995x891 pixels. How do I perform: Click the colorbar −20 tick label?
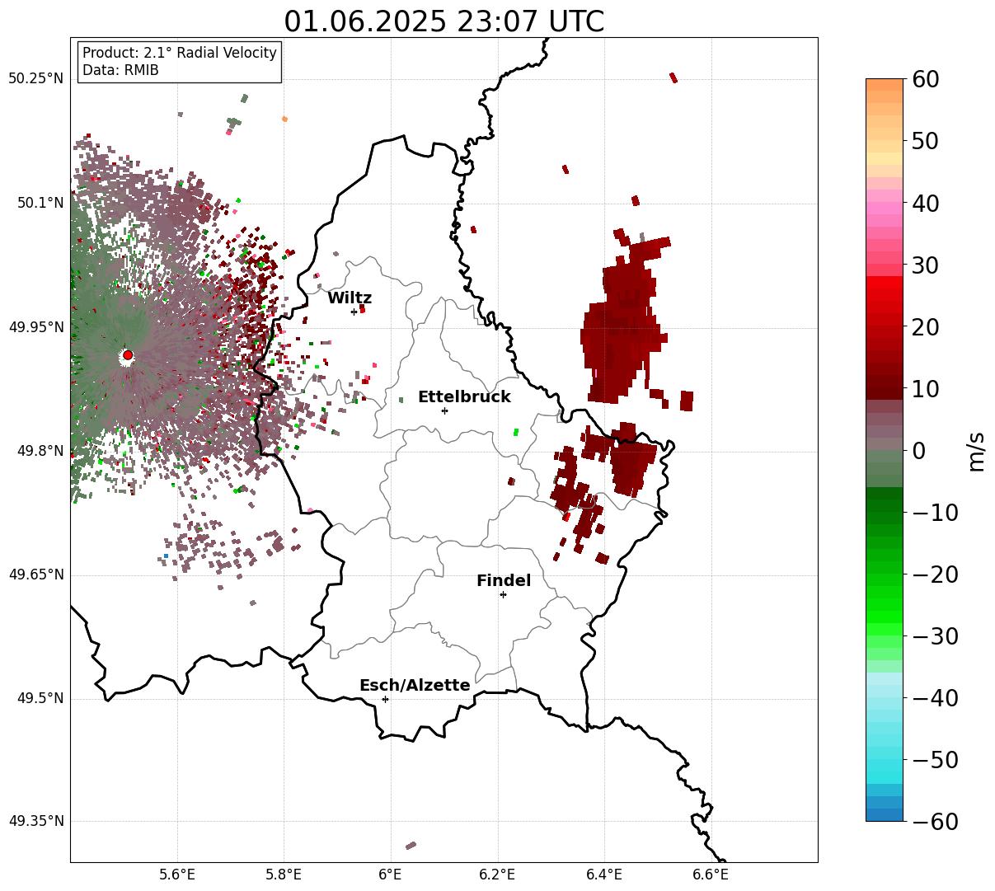tap(935, 574)
